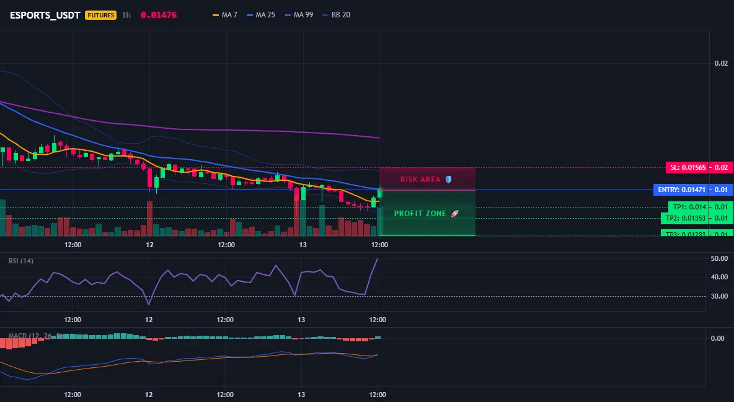Click the TP2: 0.01353 price label
The image size is (734, 402).
(x=685, y=218)
